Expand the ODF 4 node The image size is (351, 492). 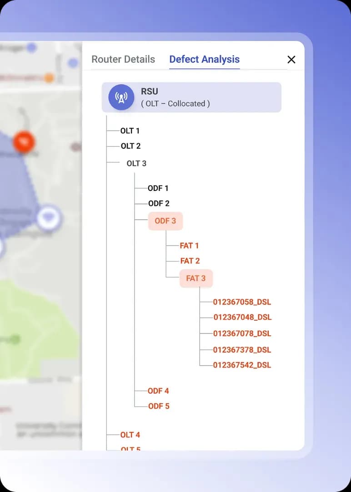tap(158, 391)
